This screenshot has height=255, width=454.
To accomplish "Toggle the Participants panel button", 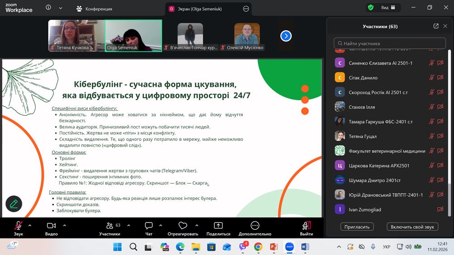I will point(110,226).
